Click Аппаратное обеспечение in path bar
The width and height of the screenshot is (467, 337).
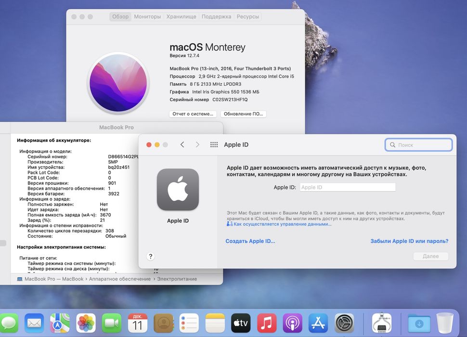[120, 279]
